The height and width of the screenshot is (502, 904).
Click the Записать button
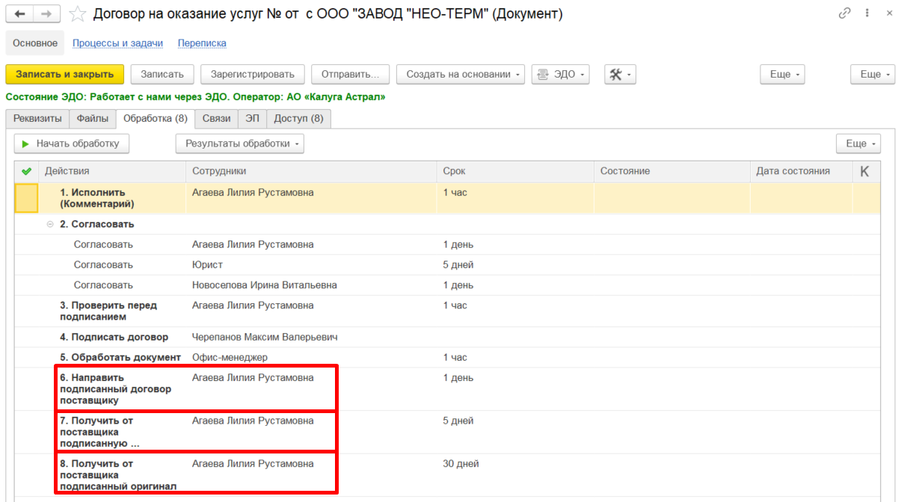click(162, 74)
